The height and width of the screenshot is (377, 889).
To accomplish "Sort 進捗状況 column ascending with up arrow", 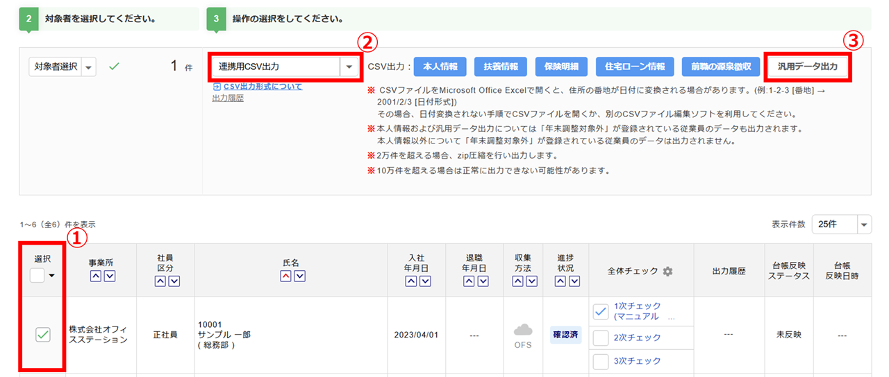I will (558, 281).
